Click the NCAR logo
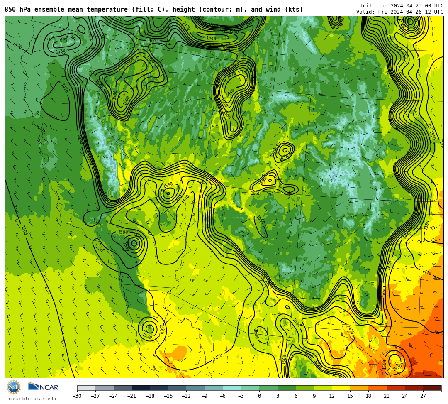 (43, 387)
